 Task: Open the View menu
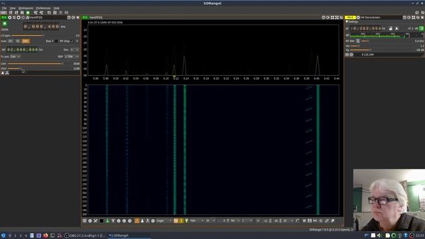pyautogui.click(x=13, y=8)
